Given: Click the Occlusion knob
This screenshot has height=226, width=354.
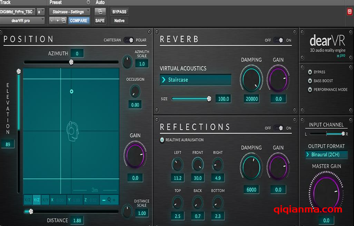Looking at the screenshot, I should (x=135, y=92).
